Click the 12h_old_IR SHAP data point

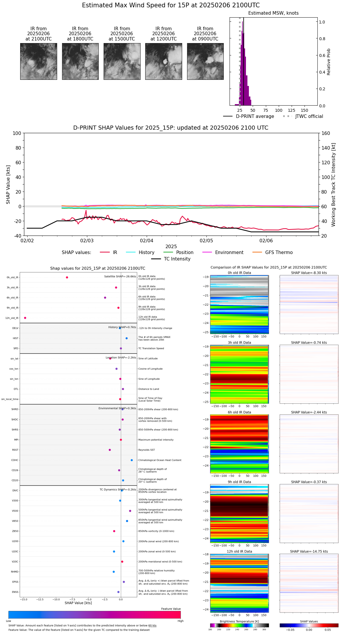(25, 318)
